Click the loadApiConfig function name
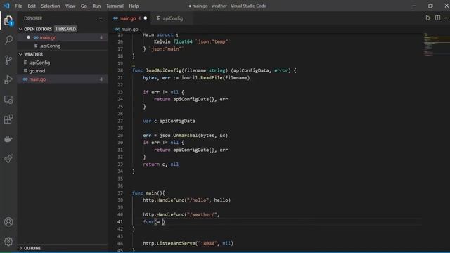This screenshot has height=253, width=450. [164, 70]
